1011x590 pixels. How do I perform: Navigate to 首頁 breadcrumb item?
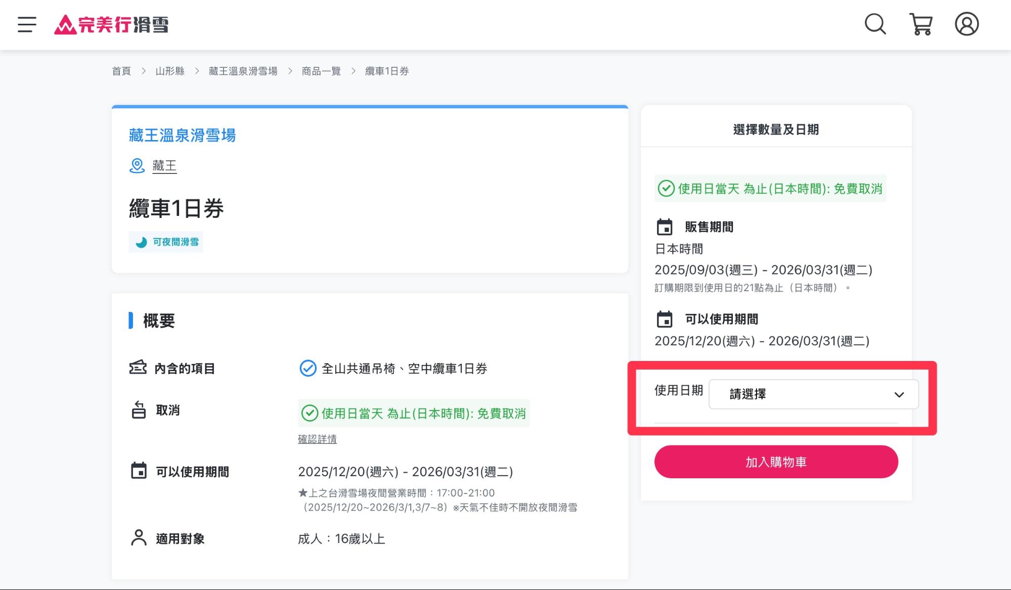point(121,71)
